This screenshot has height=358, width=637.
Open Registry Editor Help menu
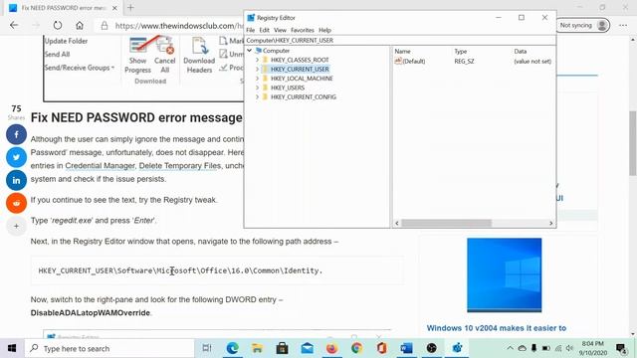coord(324,30)
